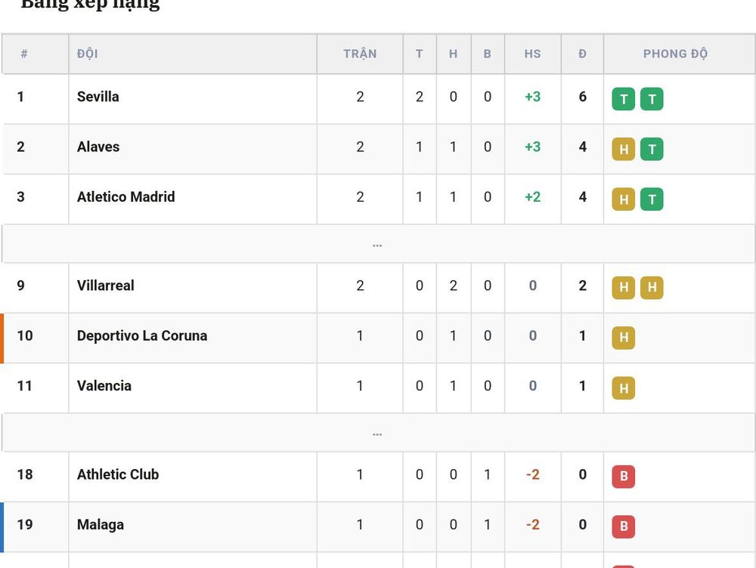
Task: Expand hidden rows between Valencia and Athletic Club
Action: [x=377, y=433]
